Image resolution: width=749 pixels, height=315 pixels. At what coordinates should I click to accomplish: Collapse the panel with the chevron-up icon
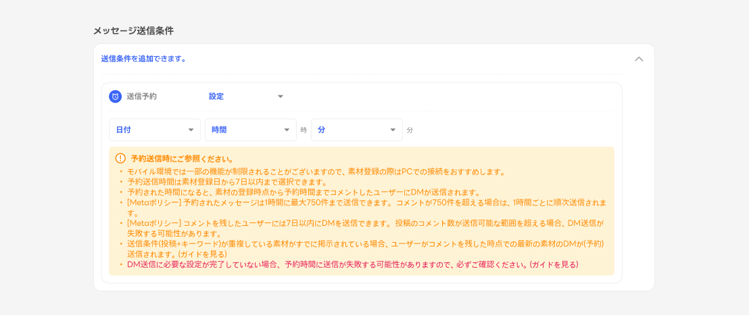point(639,59)
